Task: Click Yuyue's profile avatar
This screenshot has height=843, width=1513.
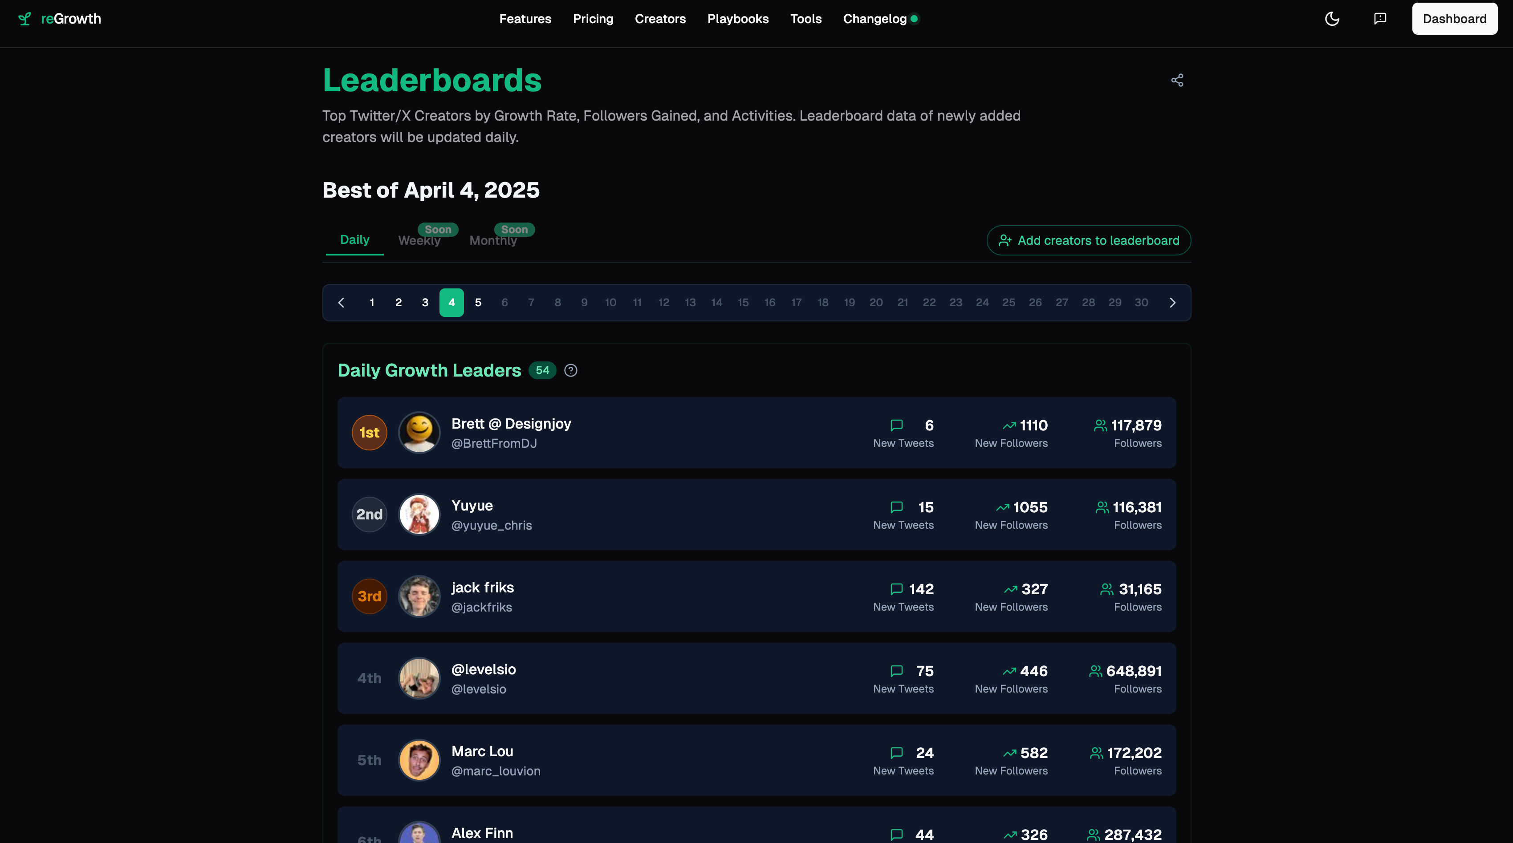Action: (419, 514)
